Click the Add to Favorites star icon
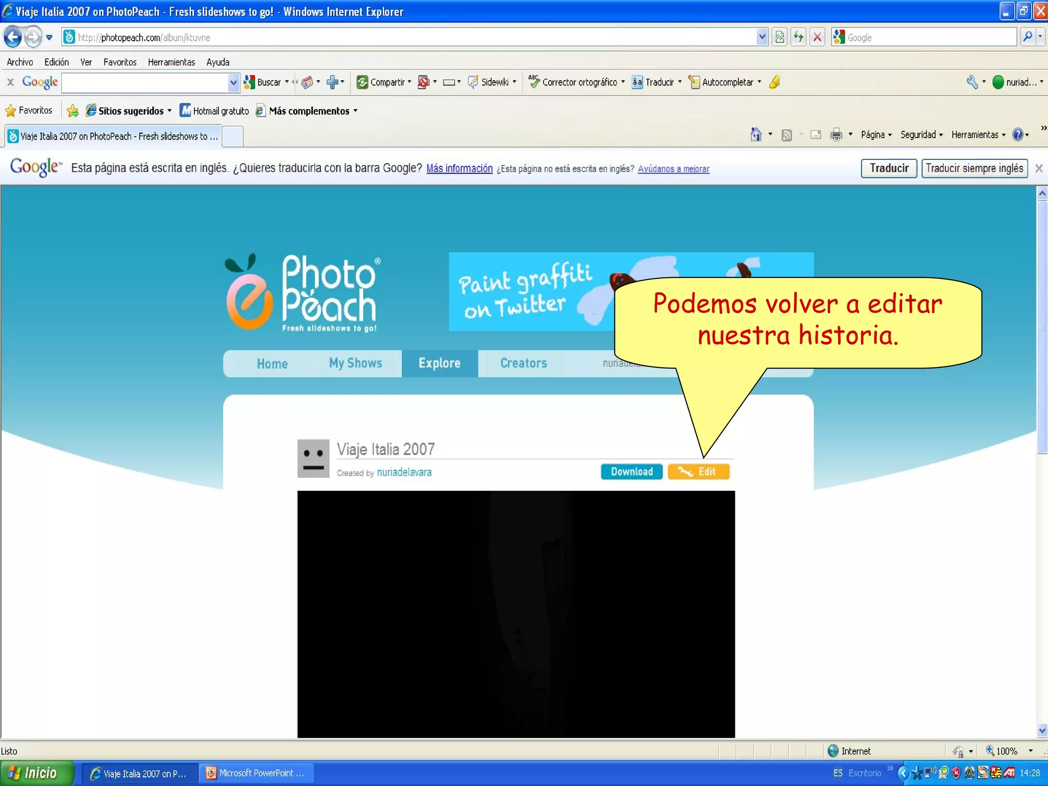 tap(73, 111)
